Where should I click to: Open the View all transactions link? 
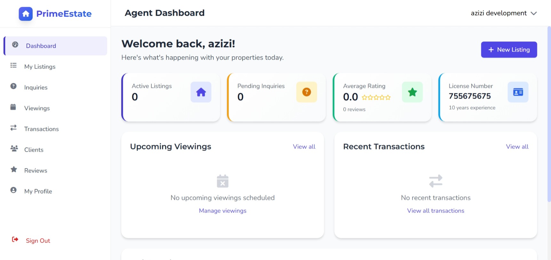tap(435, 211)
